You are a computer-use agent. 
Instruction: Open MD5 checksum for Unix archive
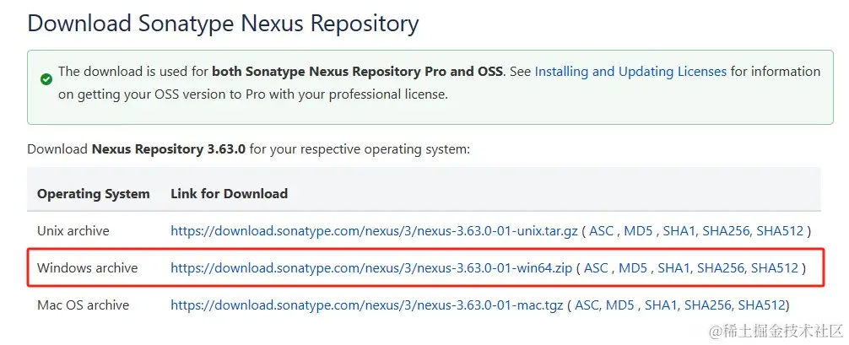point(639,230)
